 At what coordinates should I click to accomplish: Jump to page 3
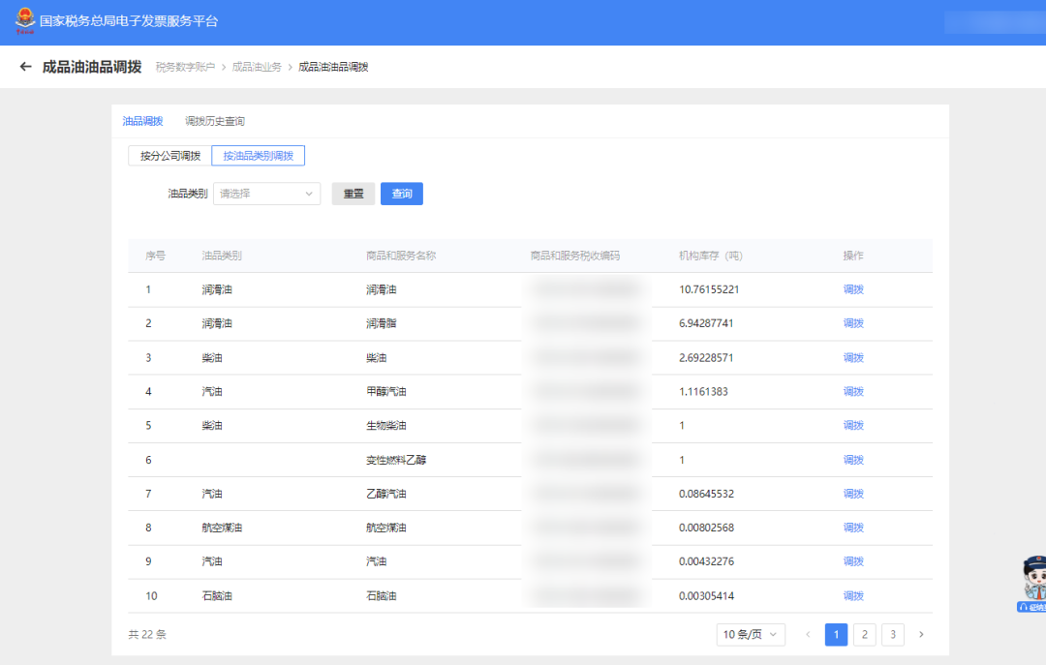(892, 635)
